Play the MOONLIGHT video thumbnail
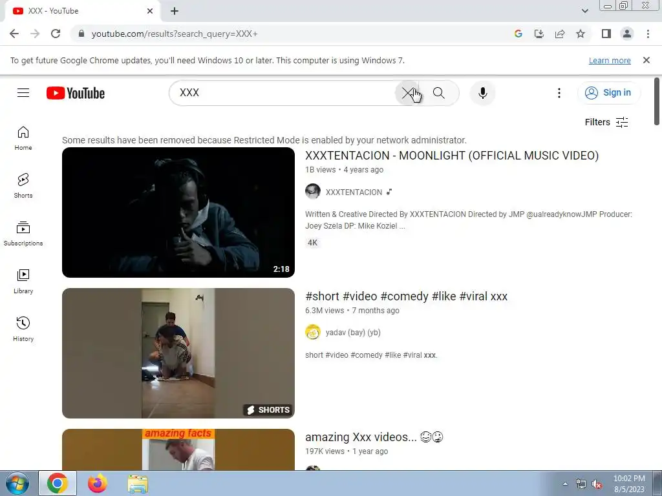 click(x=178, y=212)
